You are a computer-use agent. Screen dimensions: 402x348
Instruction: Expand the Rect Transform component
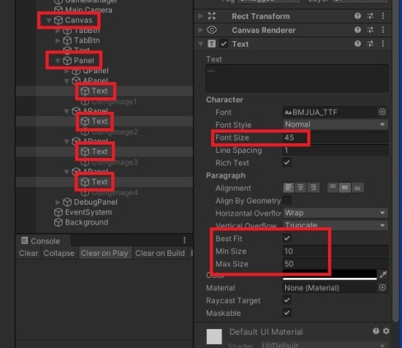pos(201,16)
